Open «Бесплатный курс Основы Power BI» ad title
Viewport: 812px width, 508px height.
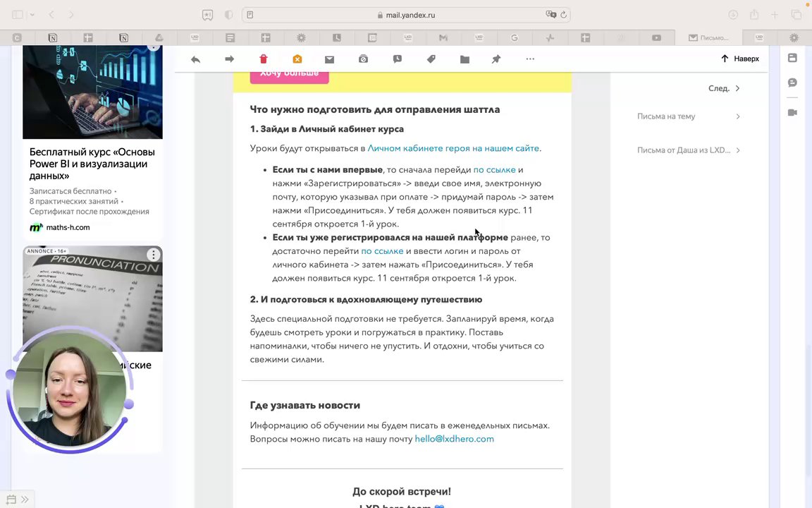point(92,164)
